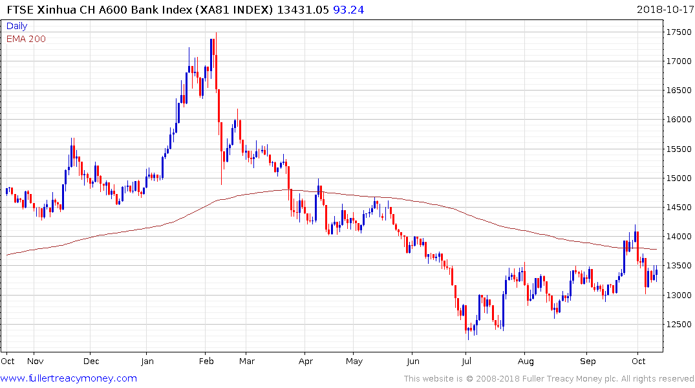Click the Jan month label on the time axis
The width and height of the screenshot is (695, 388).
(x=147, y=361)
